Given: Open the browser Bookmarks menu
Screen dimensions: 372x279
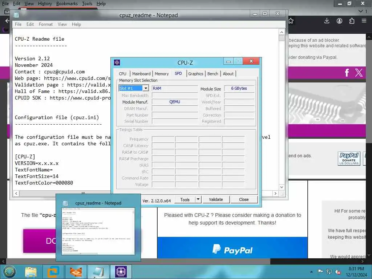Looking at the screenshot, I should tap(67, 4).
